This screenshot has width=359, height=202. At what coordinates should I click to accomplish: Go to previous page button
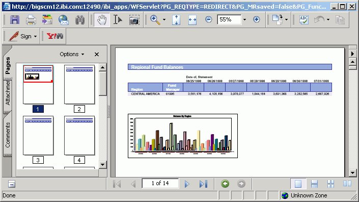click(x=133, y=184)
